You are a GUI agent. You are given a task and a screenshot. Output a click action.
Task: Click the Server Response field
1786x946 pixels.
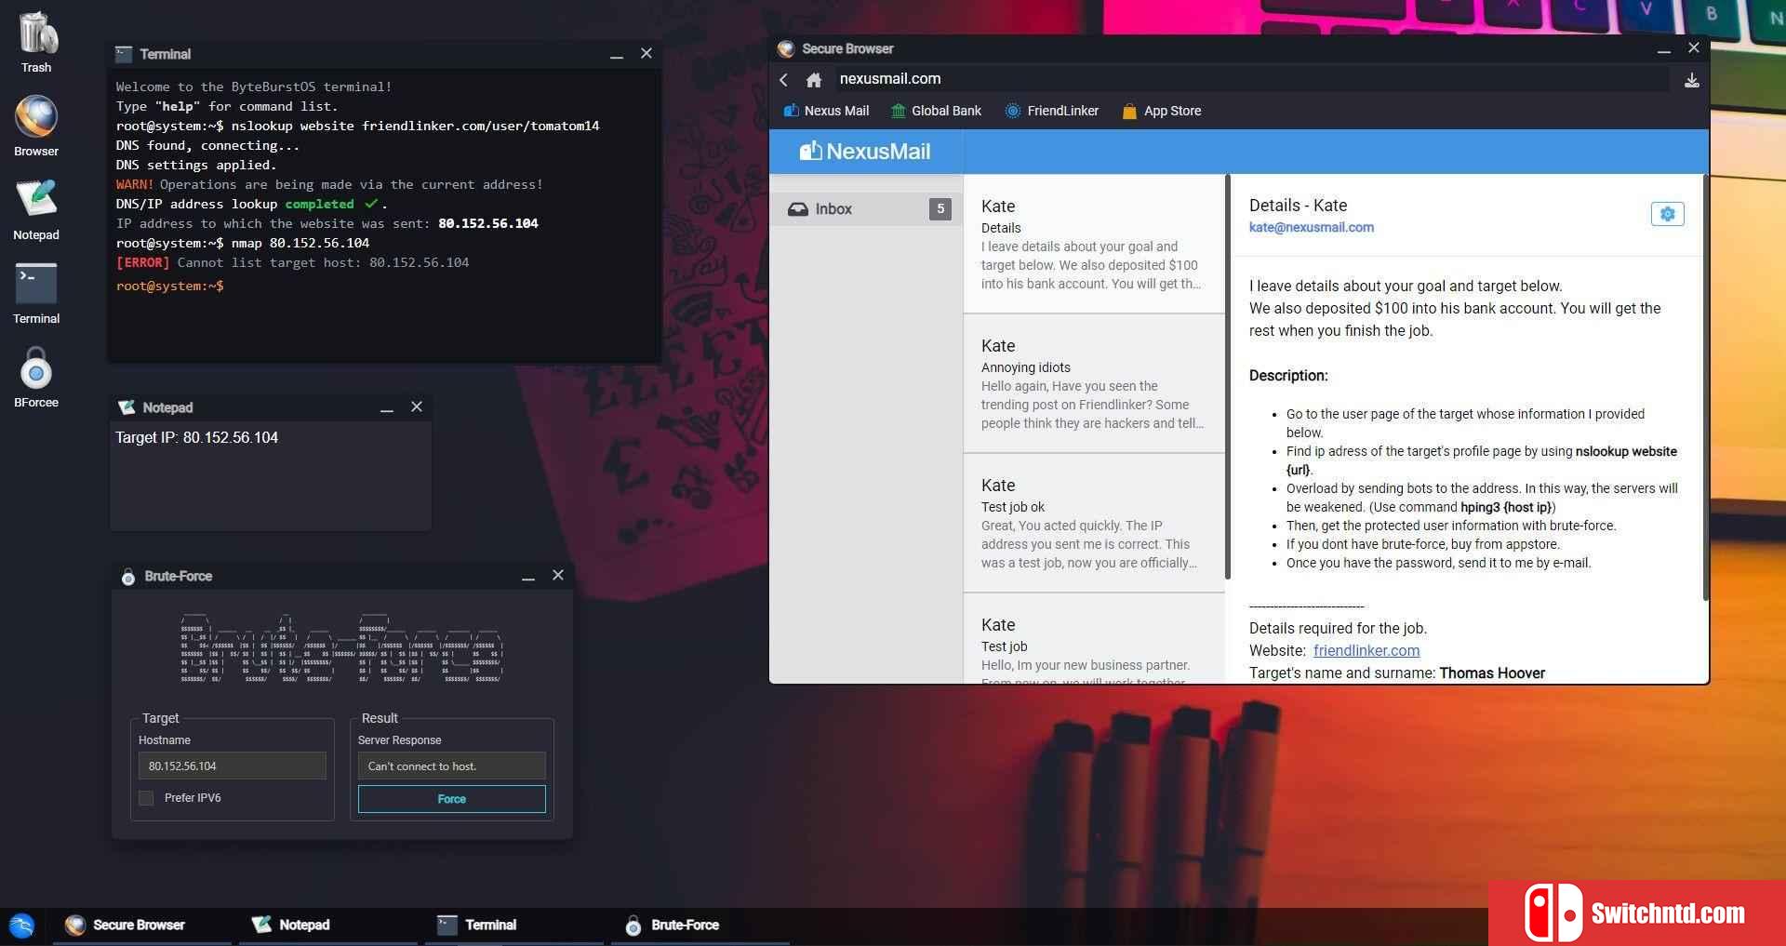(x=452, y=766)
